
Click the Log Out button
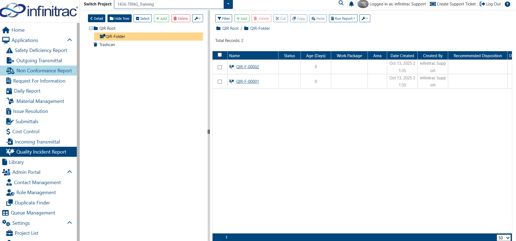(490, 4)
